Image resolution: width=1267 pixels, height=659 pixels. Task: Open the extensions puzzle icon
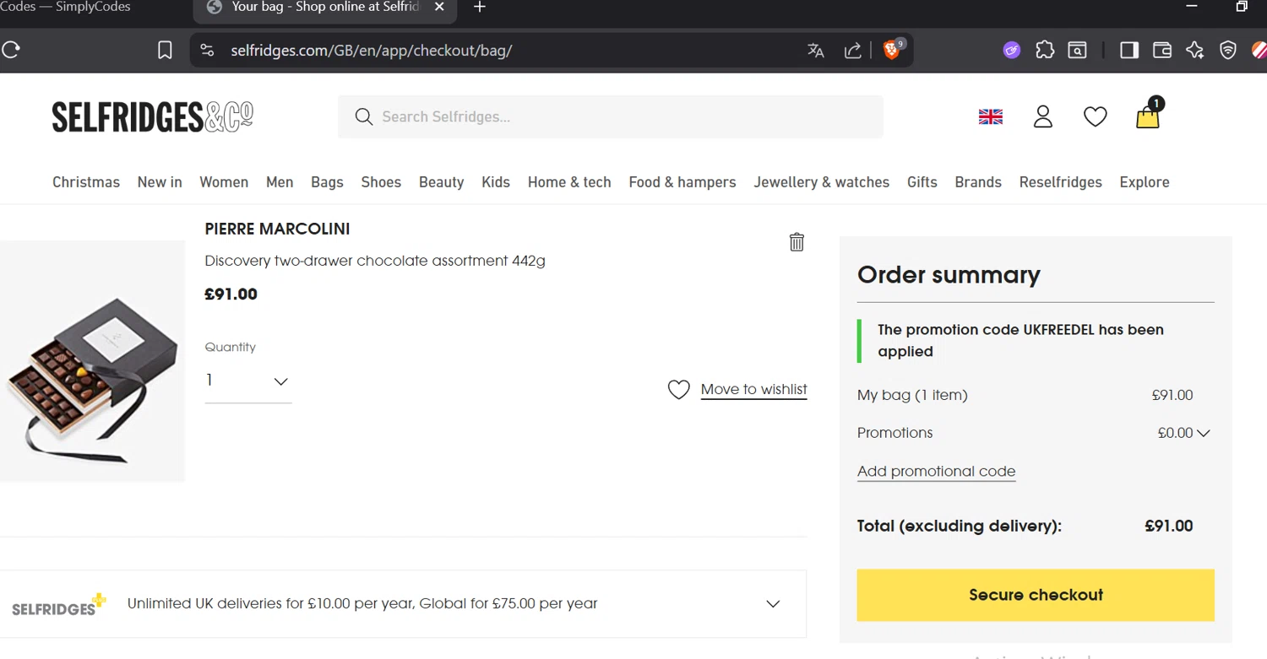[1045, 50]
